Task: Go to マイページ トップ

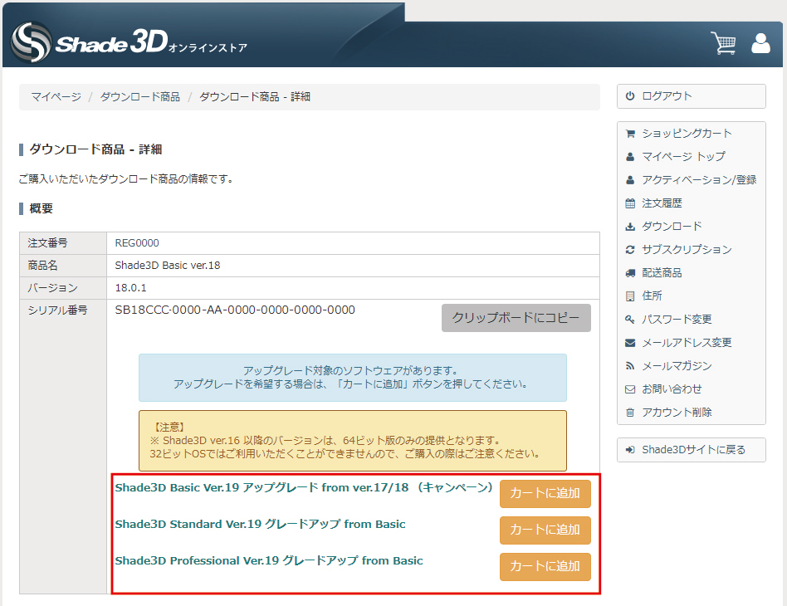Action: click(683, 157)
